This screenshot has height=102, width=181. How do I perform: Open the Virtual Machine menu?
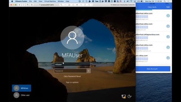[x=50, y=1]
